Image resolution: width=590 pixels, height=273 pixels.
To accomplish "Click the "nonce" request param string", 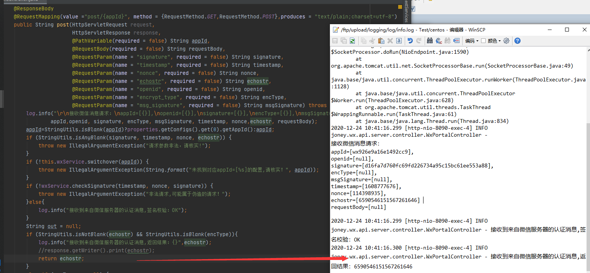I will pos(147,73).
